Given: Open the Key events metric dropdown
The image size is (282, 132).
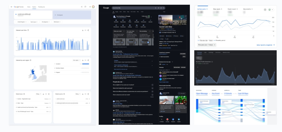Looking at the screenshot, I should (x=248, y=9).
